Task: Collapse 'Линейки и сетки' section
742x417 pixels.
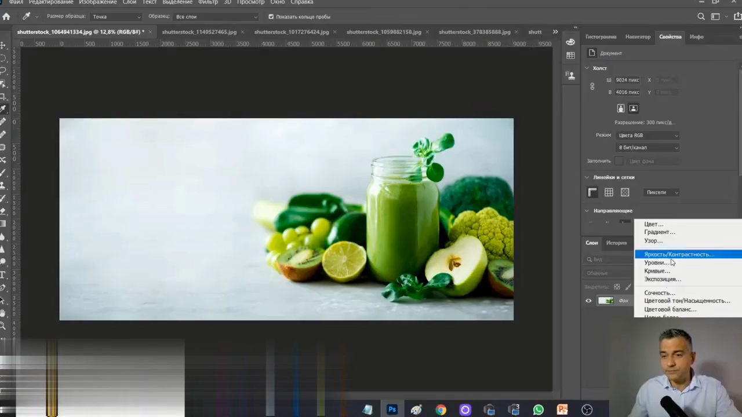Action: pyautogui.click(x=587, y=177)
